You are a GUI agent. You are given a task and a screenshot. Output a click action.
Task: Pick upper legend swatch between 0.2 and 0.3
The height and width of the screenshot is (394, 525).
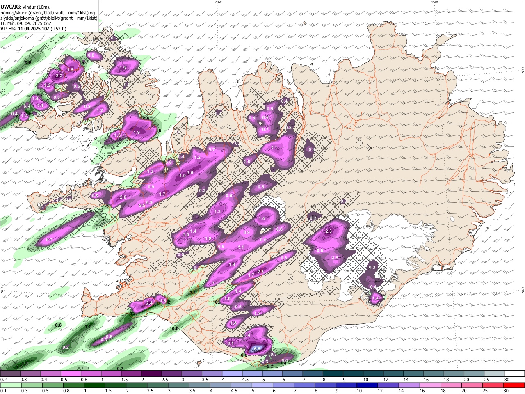[x=10, y=374]
